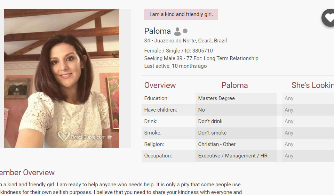Screen dimensions: 334x195
Task: Open Paloma's profile photo
Action: click(x=62, y=78)
